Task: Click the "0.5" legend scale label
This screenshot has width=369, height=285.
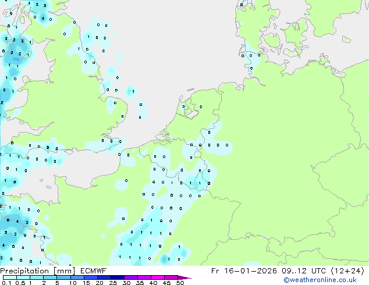Action: click(20, 283)
